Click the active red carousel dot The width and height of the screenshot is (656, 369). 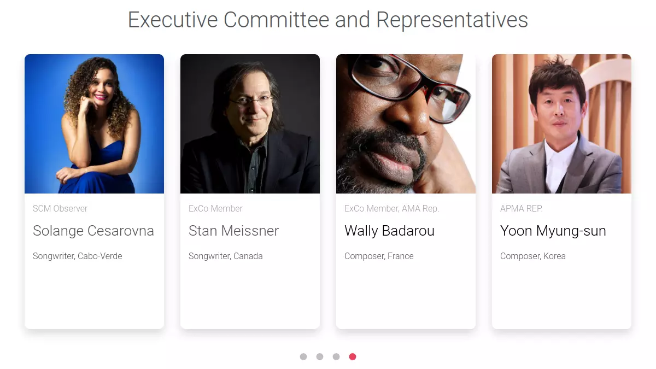[x=353, y=357]
